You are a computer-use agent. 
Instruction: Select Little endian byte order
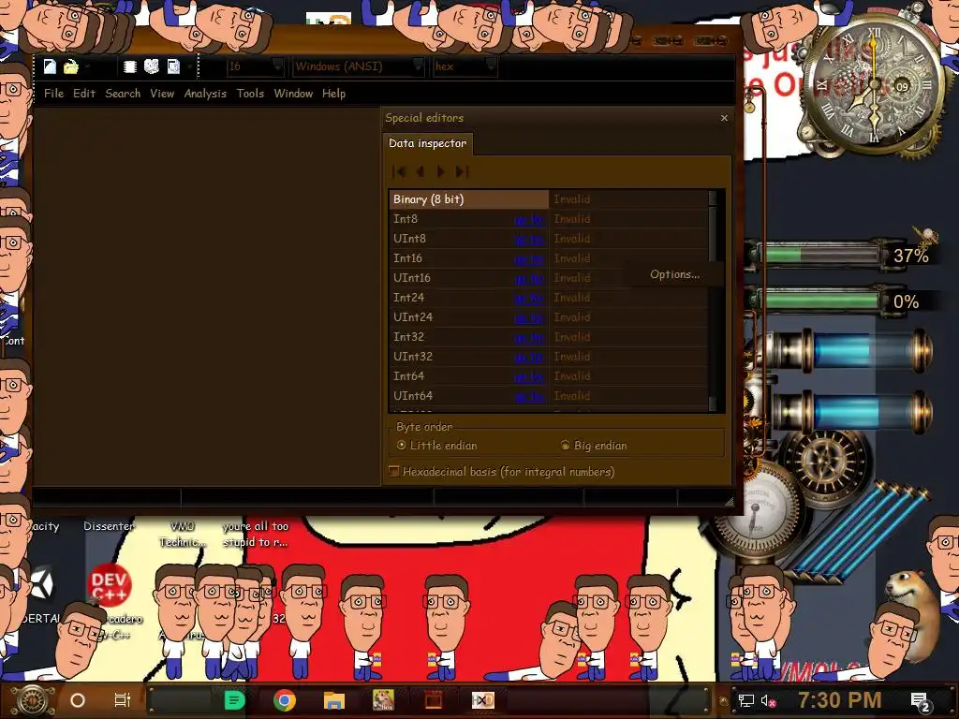pyautogui.click(x=436, y=446)
